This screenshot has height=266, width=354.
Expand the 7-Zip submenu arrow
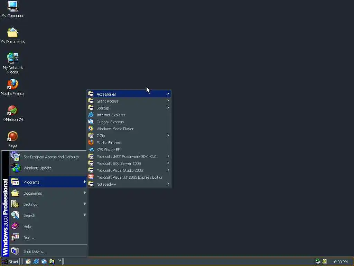[x=168, y=135]
